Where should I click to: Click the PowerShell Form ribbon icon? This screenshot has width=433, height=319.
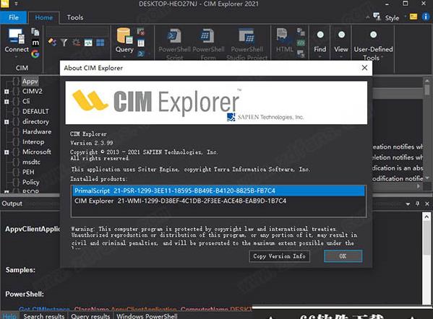tap(207, 36)
